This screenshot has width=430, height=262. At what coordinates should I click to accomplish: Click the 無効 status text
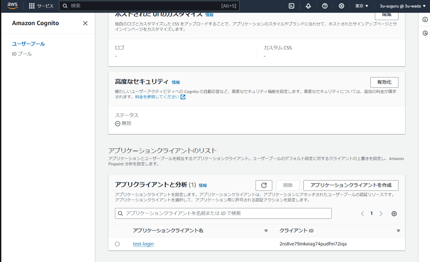pos(127,123)
